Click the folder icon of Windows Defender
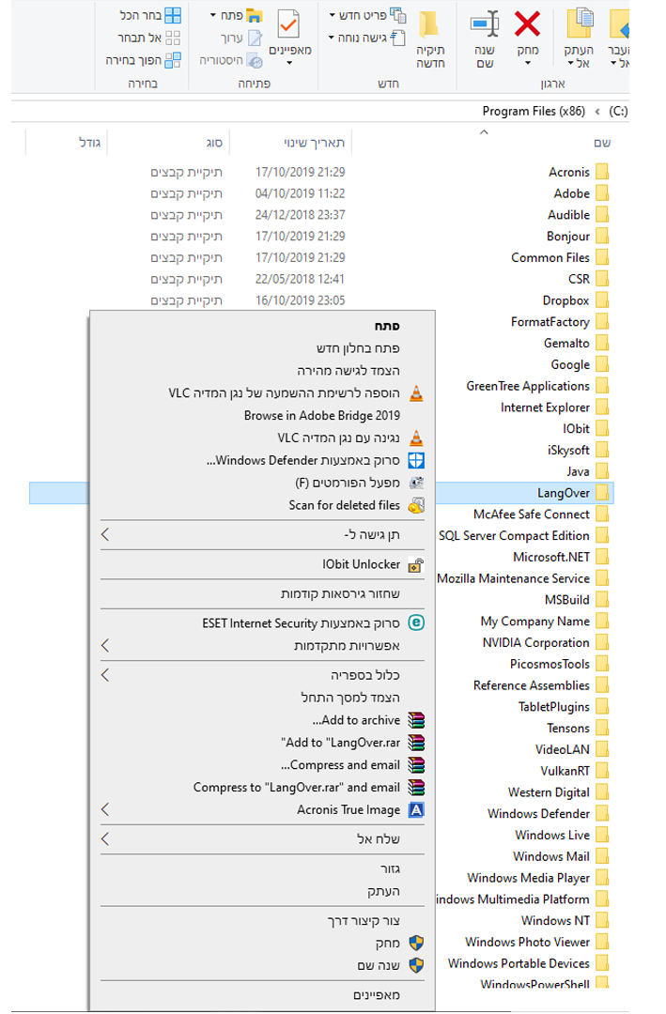 pos(602,813)
